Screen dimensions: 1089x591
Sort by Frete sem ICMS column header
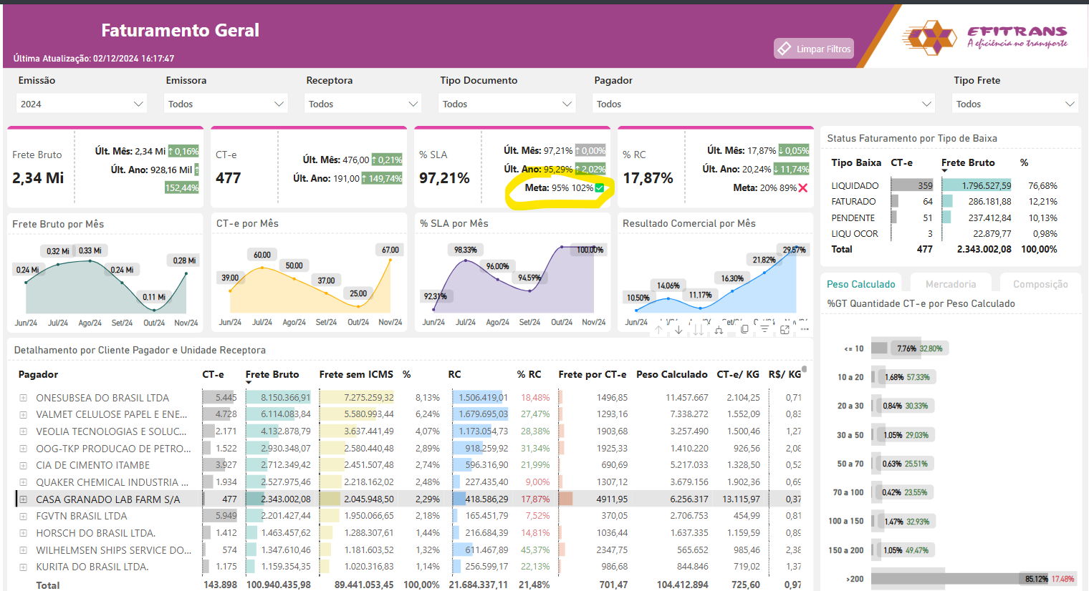[356, 374]
